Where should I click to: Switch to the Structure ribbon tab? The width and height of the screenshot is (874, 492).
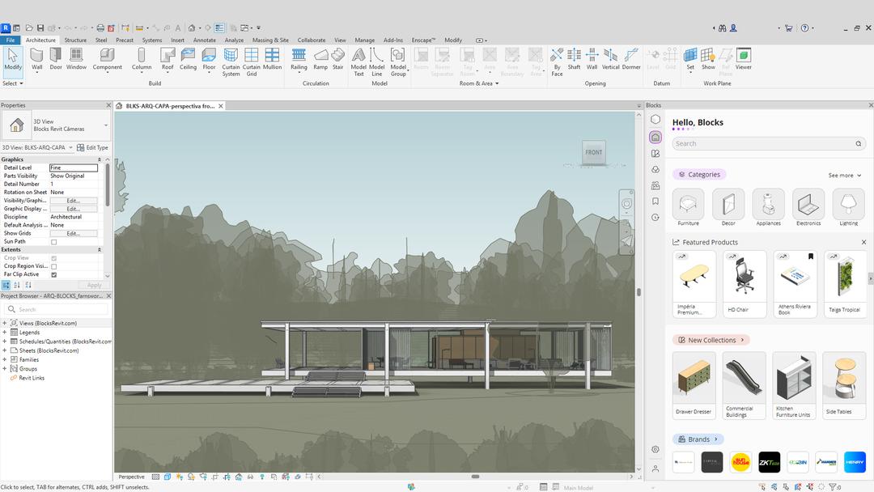tap(75, 40)
